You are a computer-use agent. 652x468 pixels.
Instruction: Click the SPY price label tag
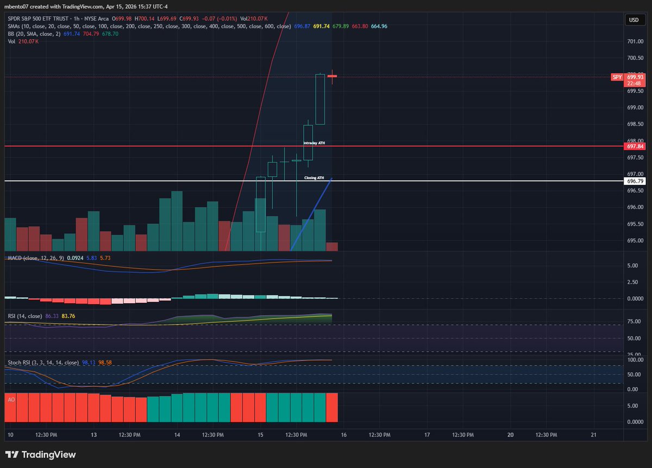coord(617,77)
